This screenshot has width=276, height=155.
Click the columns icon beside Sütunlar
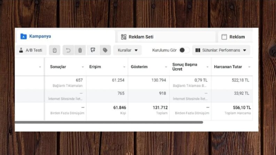tap(198, 50)
